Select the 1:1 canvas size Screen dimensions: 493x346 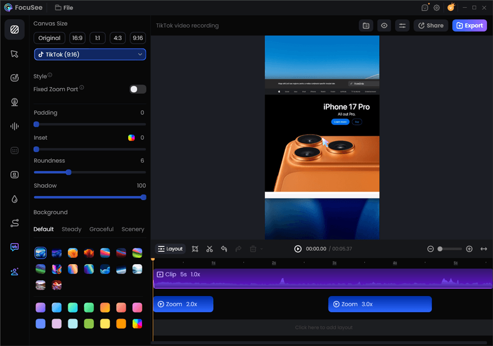(x=98, y=38)
